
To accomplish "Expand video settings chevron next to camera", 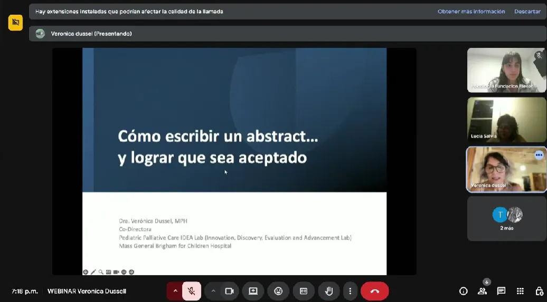I will (213, 291).
